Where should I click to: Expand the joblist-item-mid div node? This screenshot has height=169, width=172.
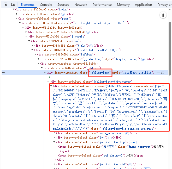click(54, 164)
